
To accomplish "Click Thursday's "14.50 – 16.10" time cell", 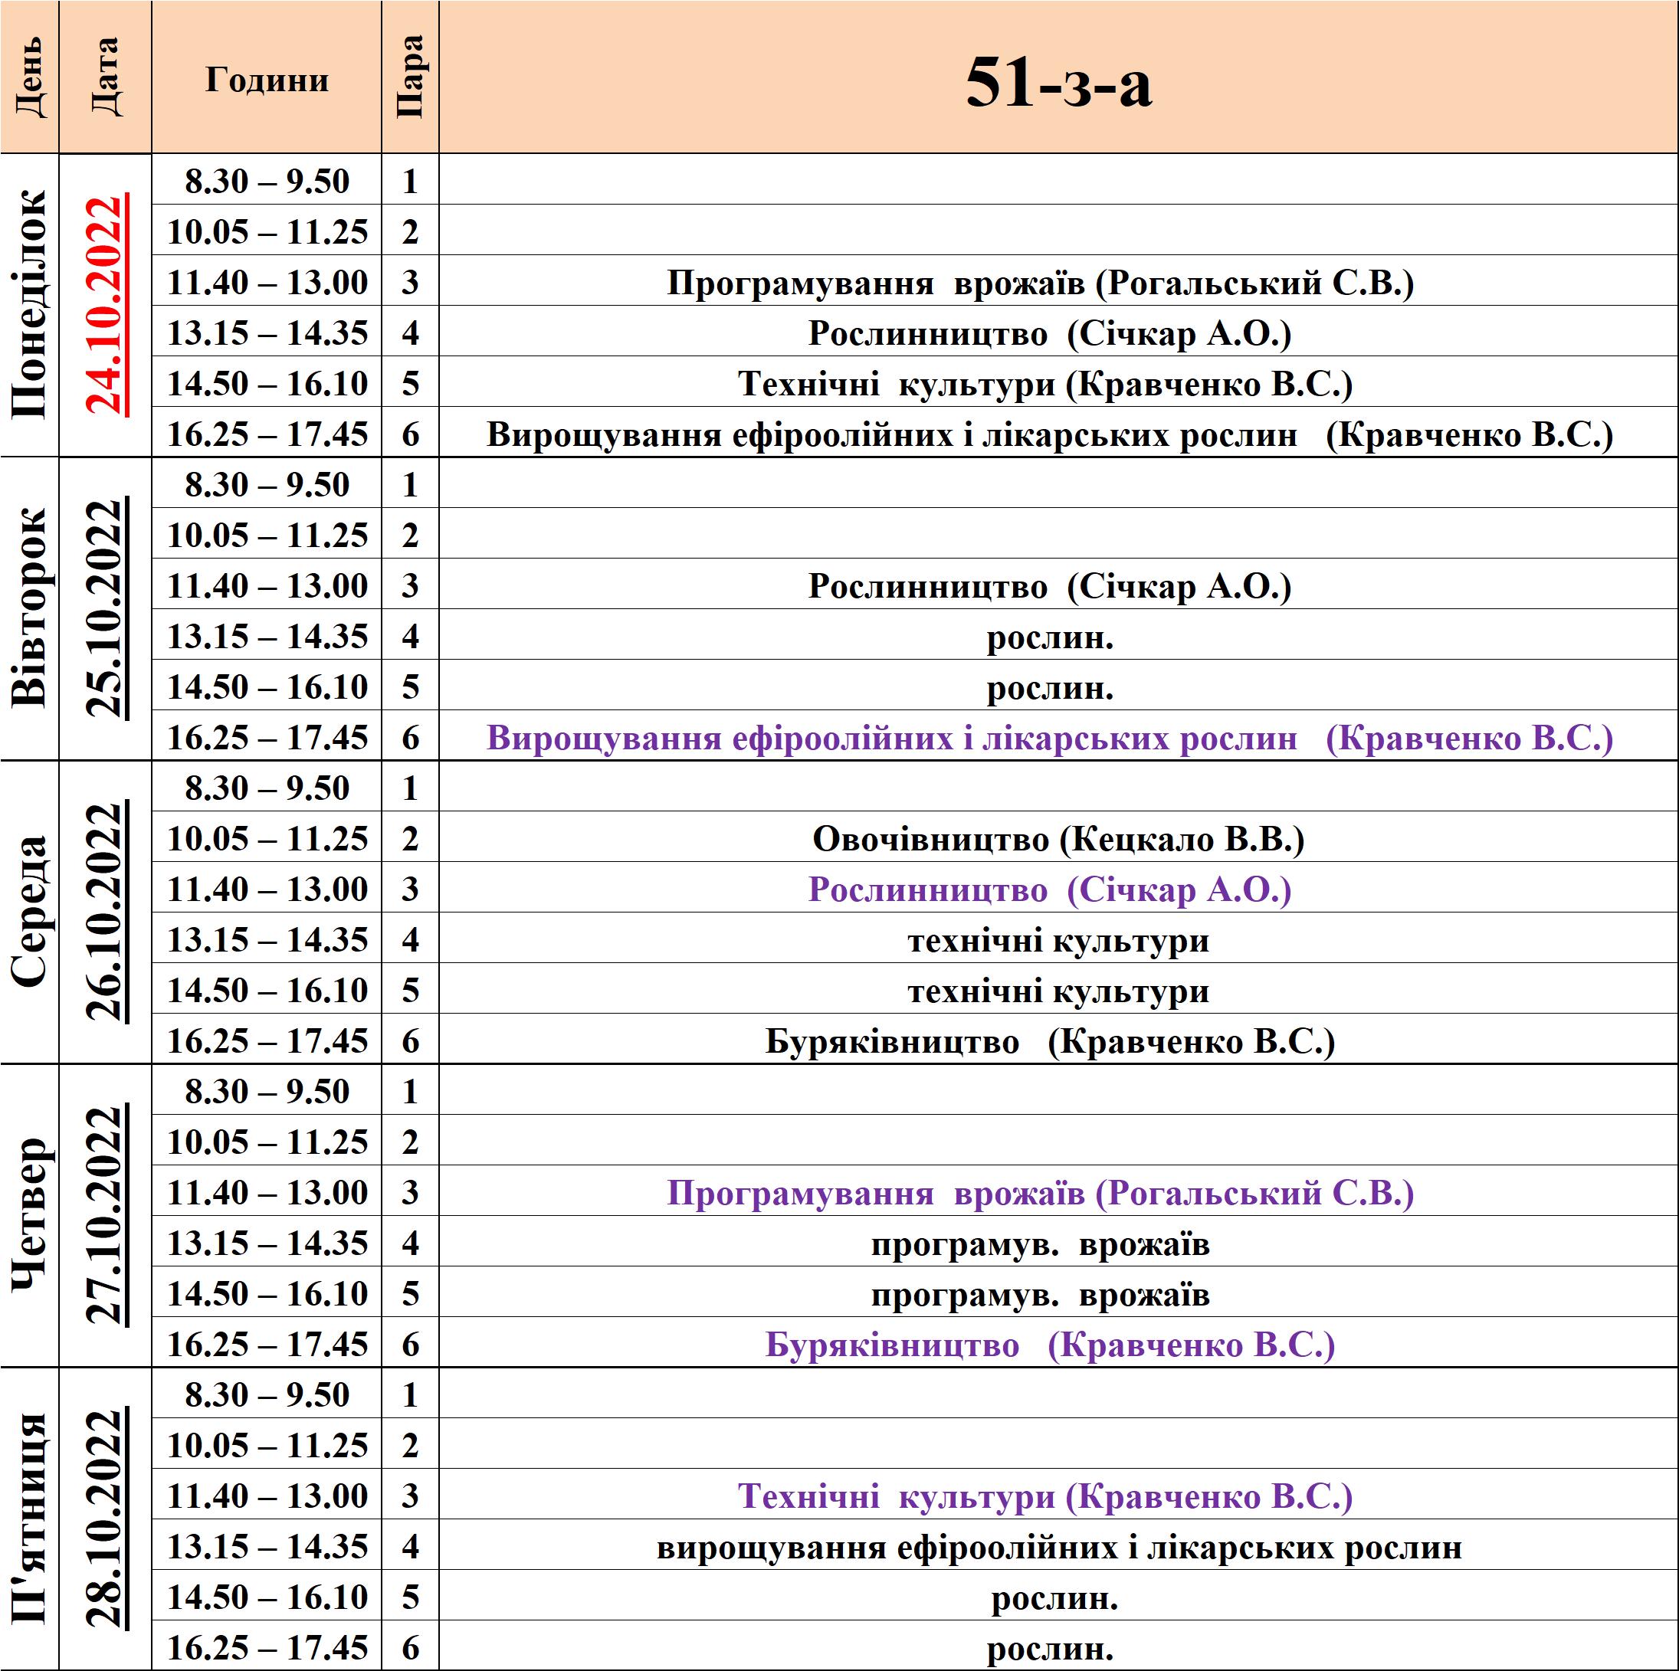I will (267, 1291).
